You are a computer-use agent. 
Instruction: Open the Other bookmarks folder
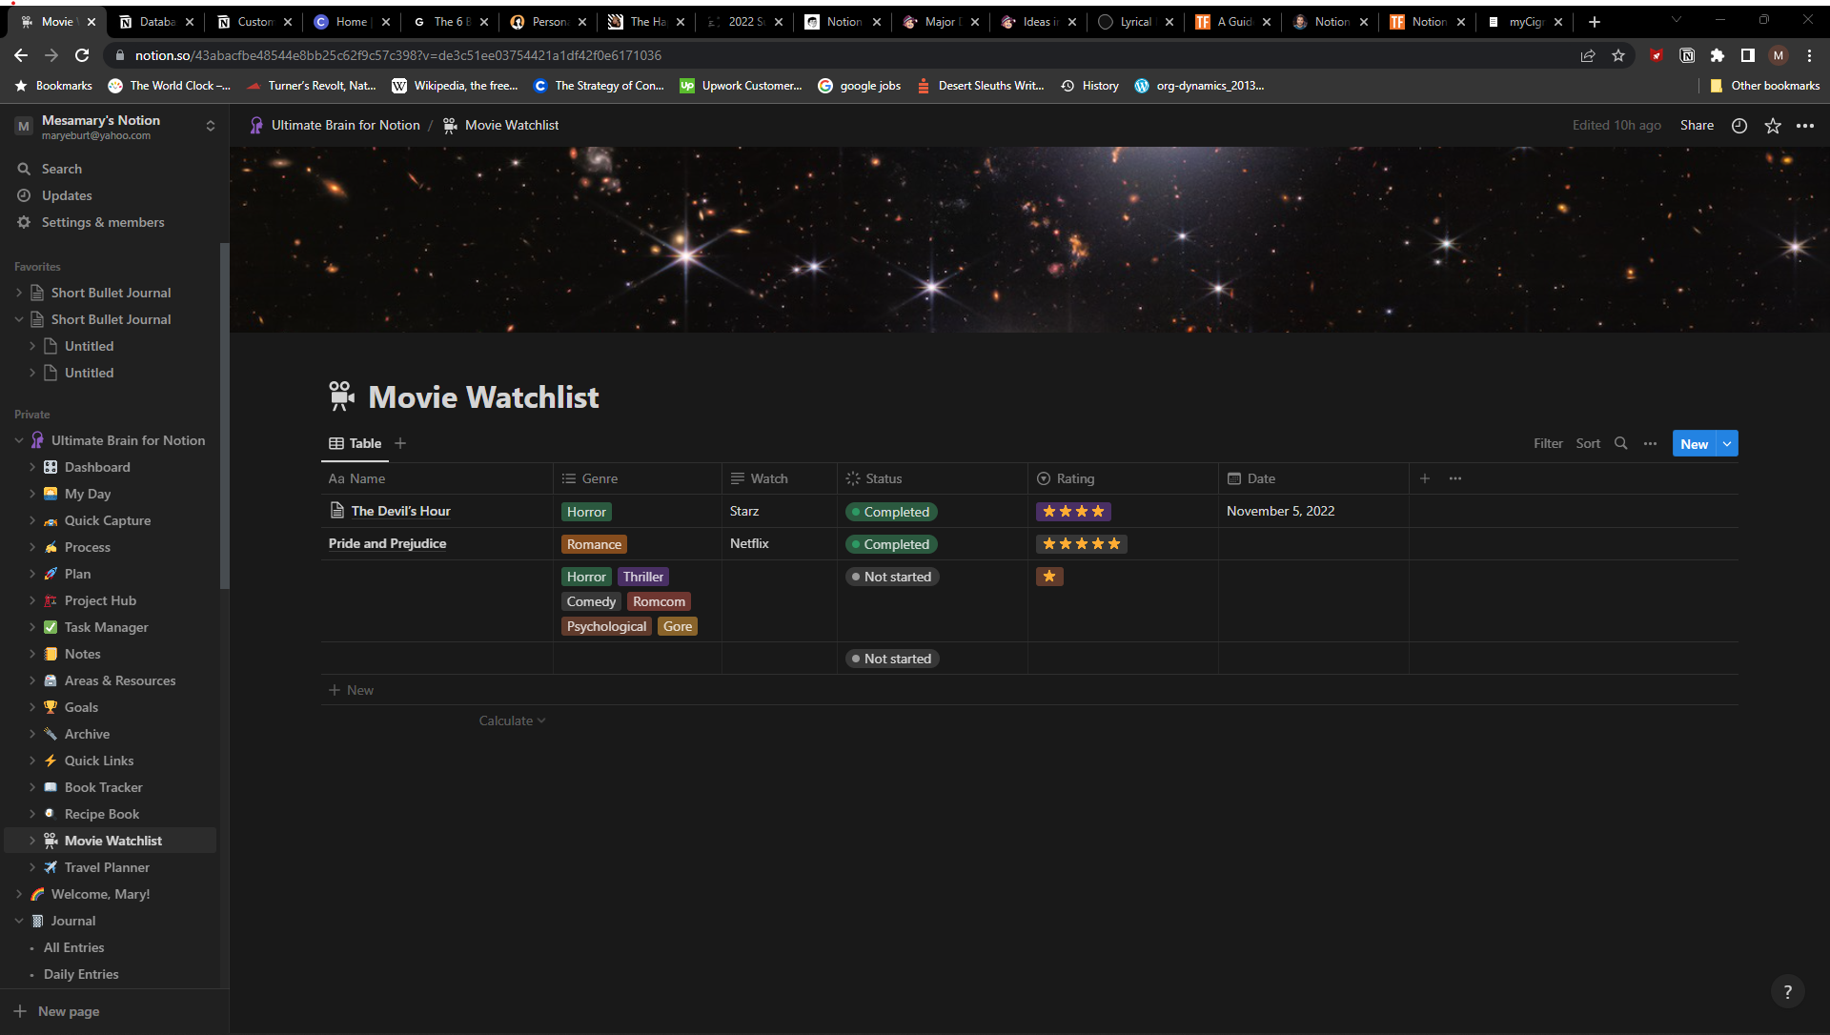1764,86
